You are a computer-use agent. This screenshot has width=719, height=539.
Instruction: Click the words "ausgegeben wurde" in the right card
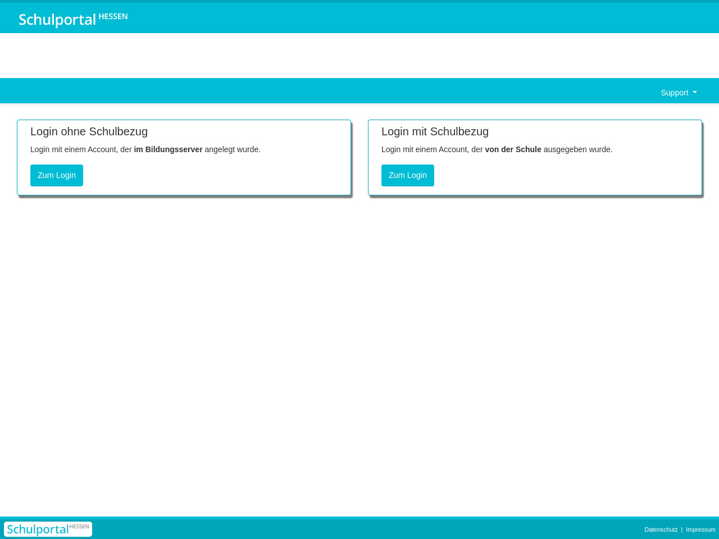(x=577, y=149)
